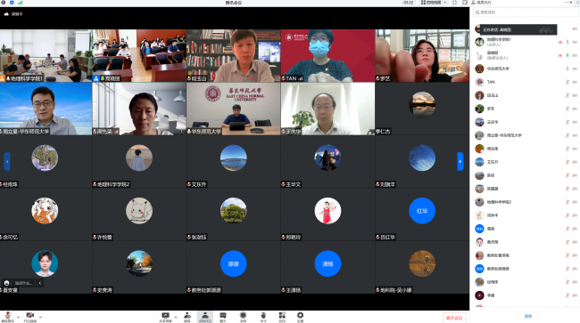This screenshot has height=323, width=580.
Task: Expand microphone audio options arrow
Action: (x=18, y=317)
